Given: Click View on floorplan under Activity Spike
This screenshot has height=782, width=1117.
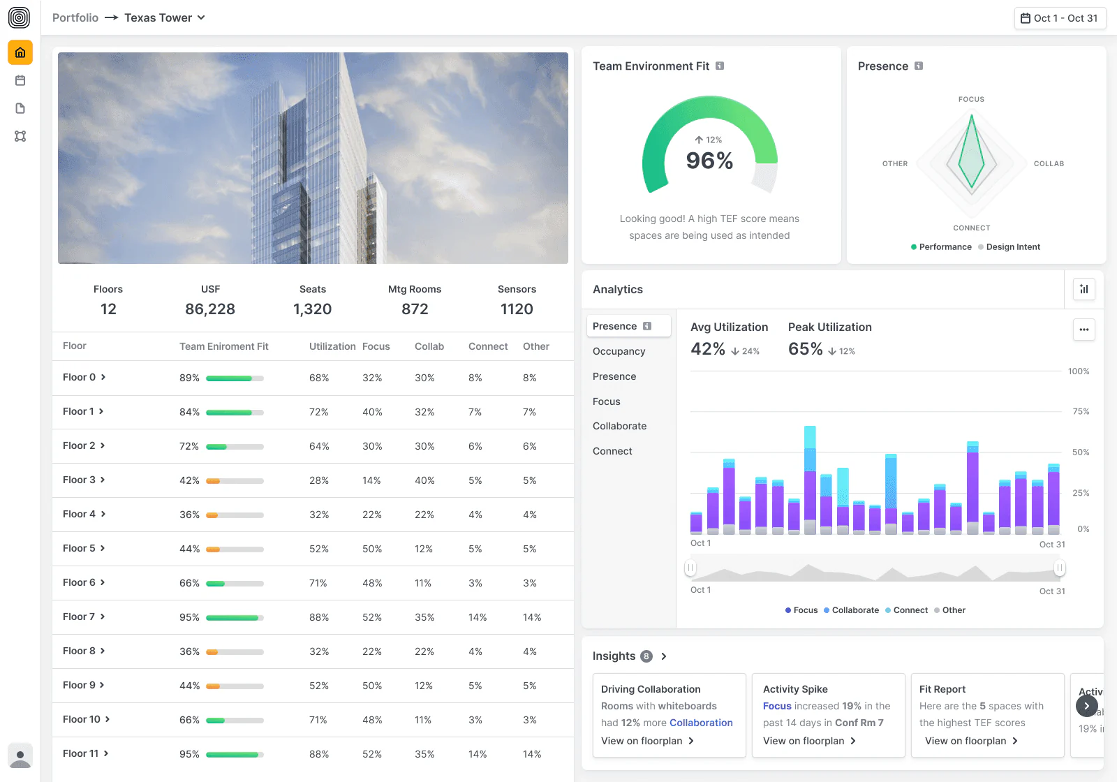Looking at the screenshot, I should click(x=810, y=741).
